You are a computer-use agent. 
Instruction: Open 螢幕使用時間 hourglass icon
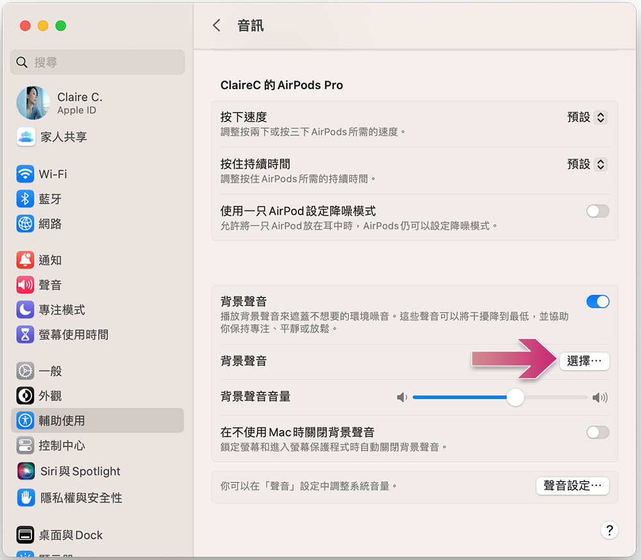pyautogui.click(x=26, y=335)
